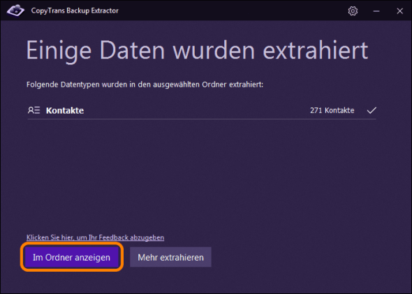This screenshot has height=294, width=412.
Task: Open settings via the gear icon
Action: coord(353,11)
